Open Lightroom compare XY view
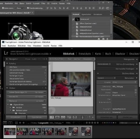The height and width of the screenshot is (139, 140). click(63, 117)
